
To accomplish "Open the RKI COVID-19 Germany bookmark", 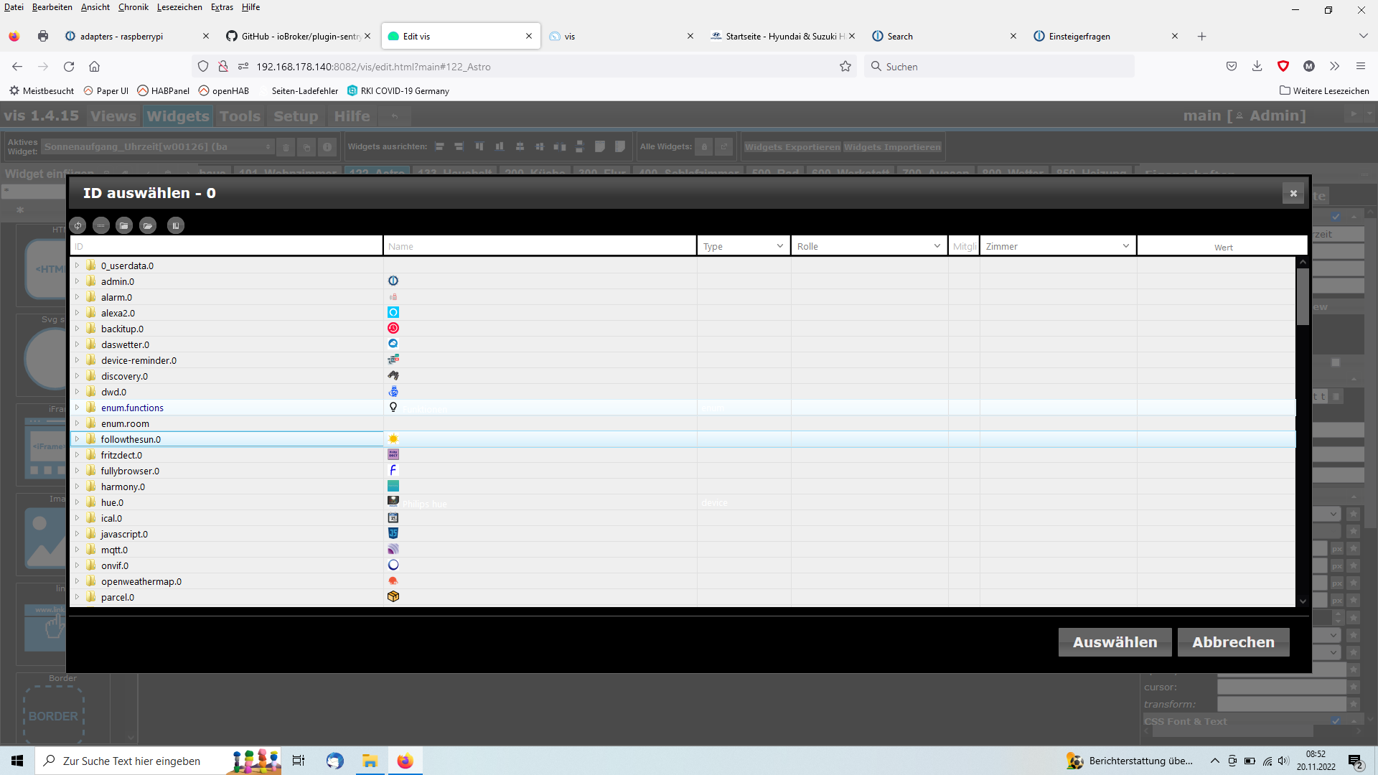I will 398,91.
